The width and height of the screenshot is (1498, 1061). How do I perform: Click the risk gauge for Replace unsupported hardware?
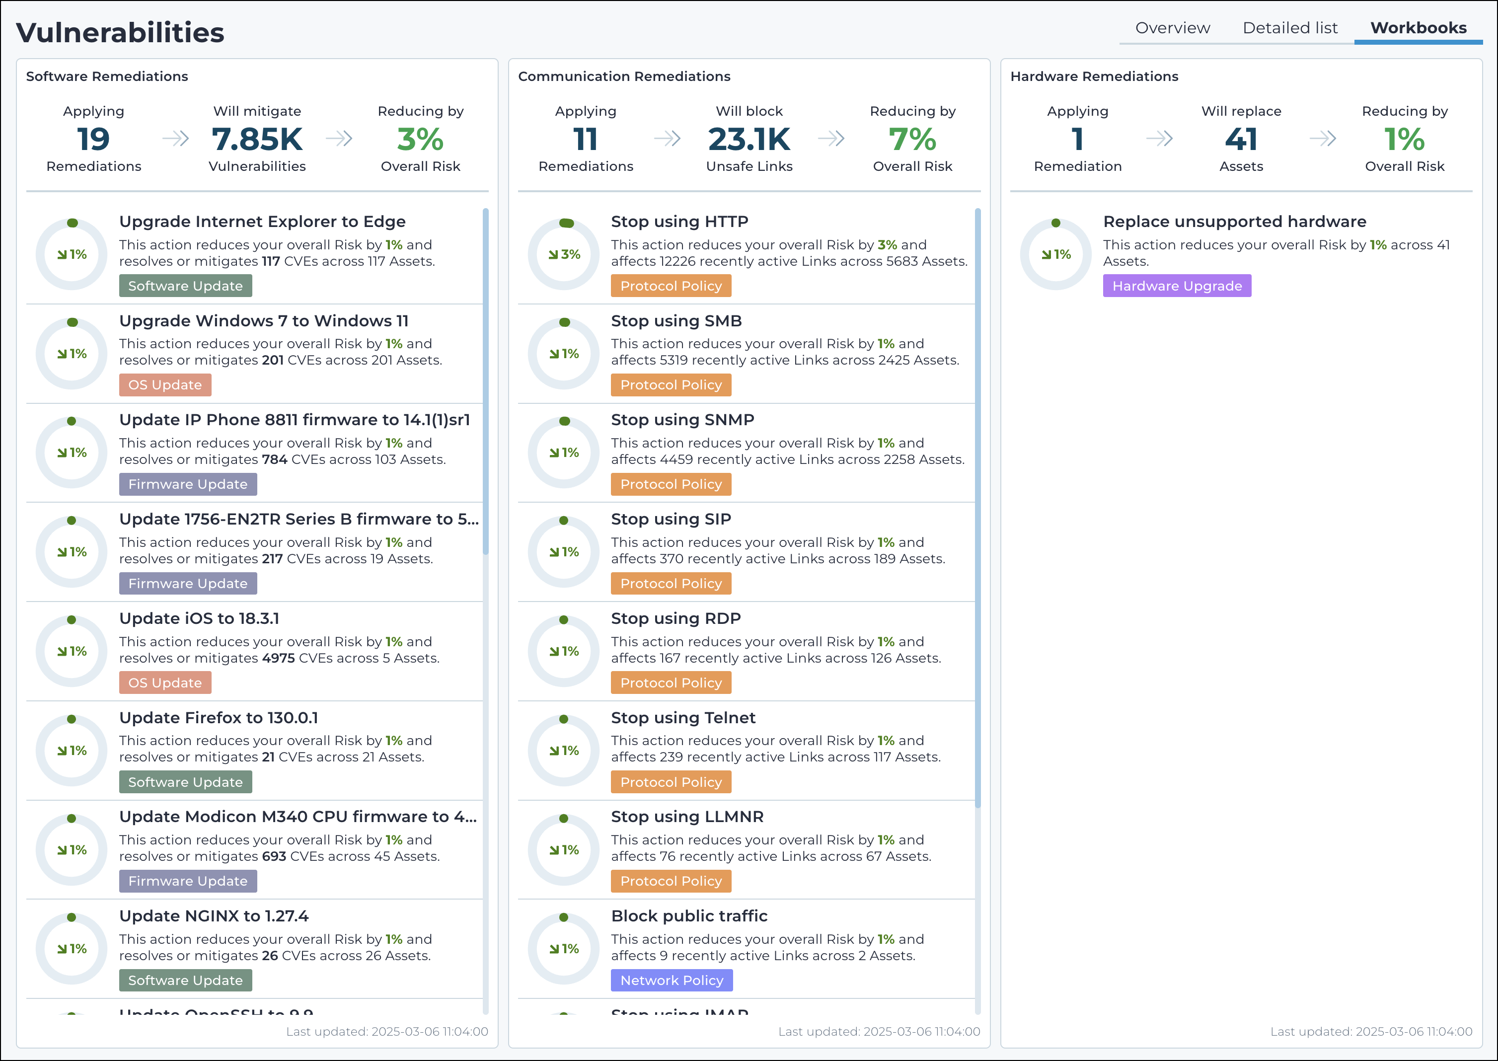click(1056, 254)
